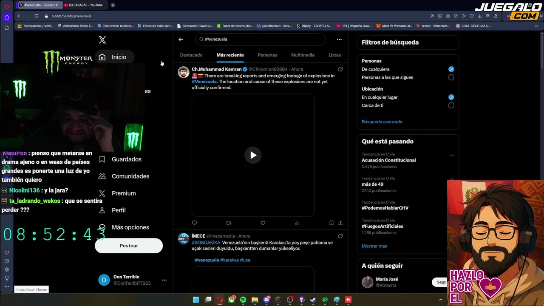Open the #PodemosHablarCHV trend
Viewport: 544px width, 306px height.
tap(385, 208)
